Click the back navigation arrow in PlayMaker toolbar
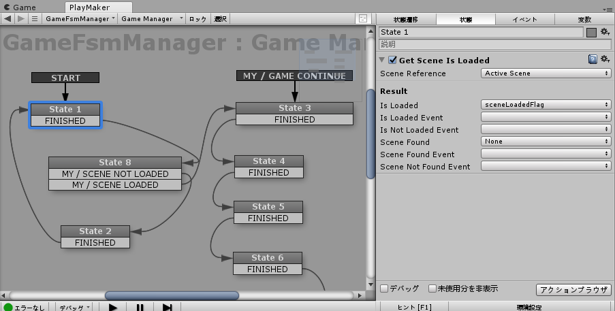Image resolution: width=615 pixels, height=311 pixels. click(x=7, y=18)
